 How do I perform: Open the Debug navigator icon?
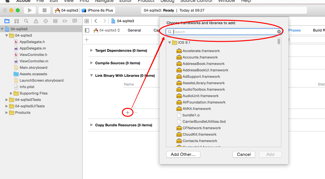(55, 21)
